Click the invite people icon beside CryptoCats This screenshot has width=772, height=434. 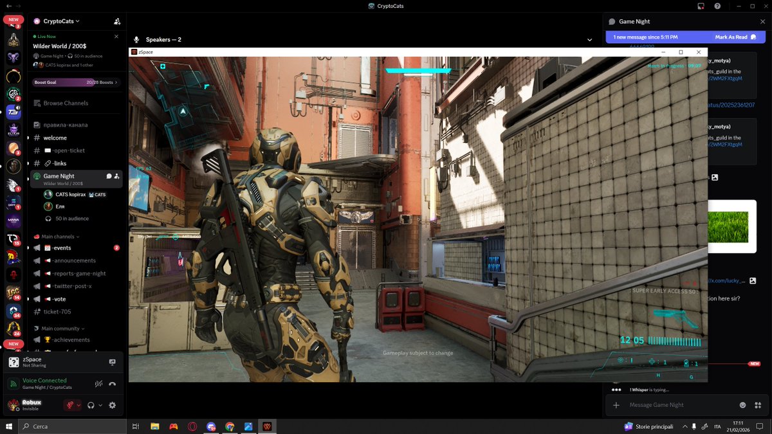click(116, 21)
